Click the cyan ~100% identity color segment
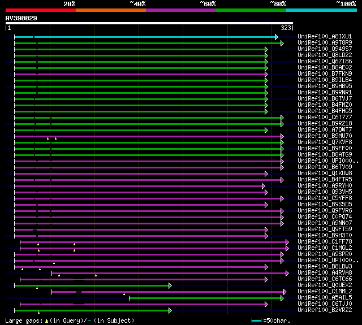The height and width of the screenshot is (325, 362). coord(321,10)
